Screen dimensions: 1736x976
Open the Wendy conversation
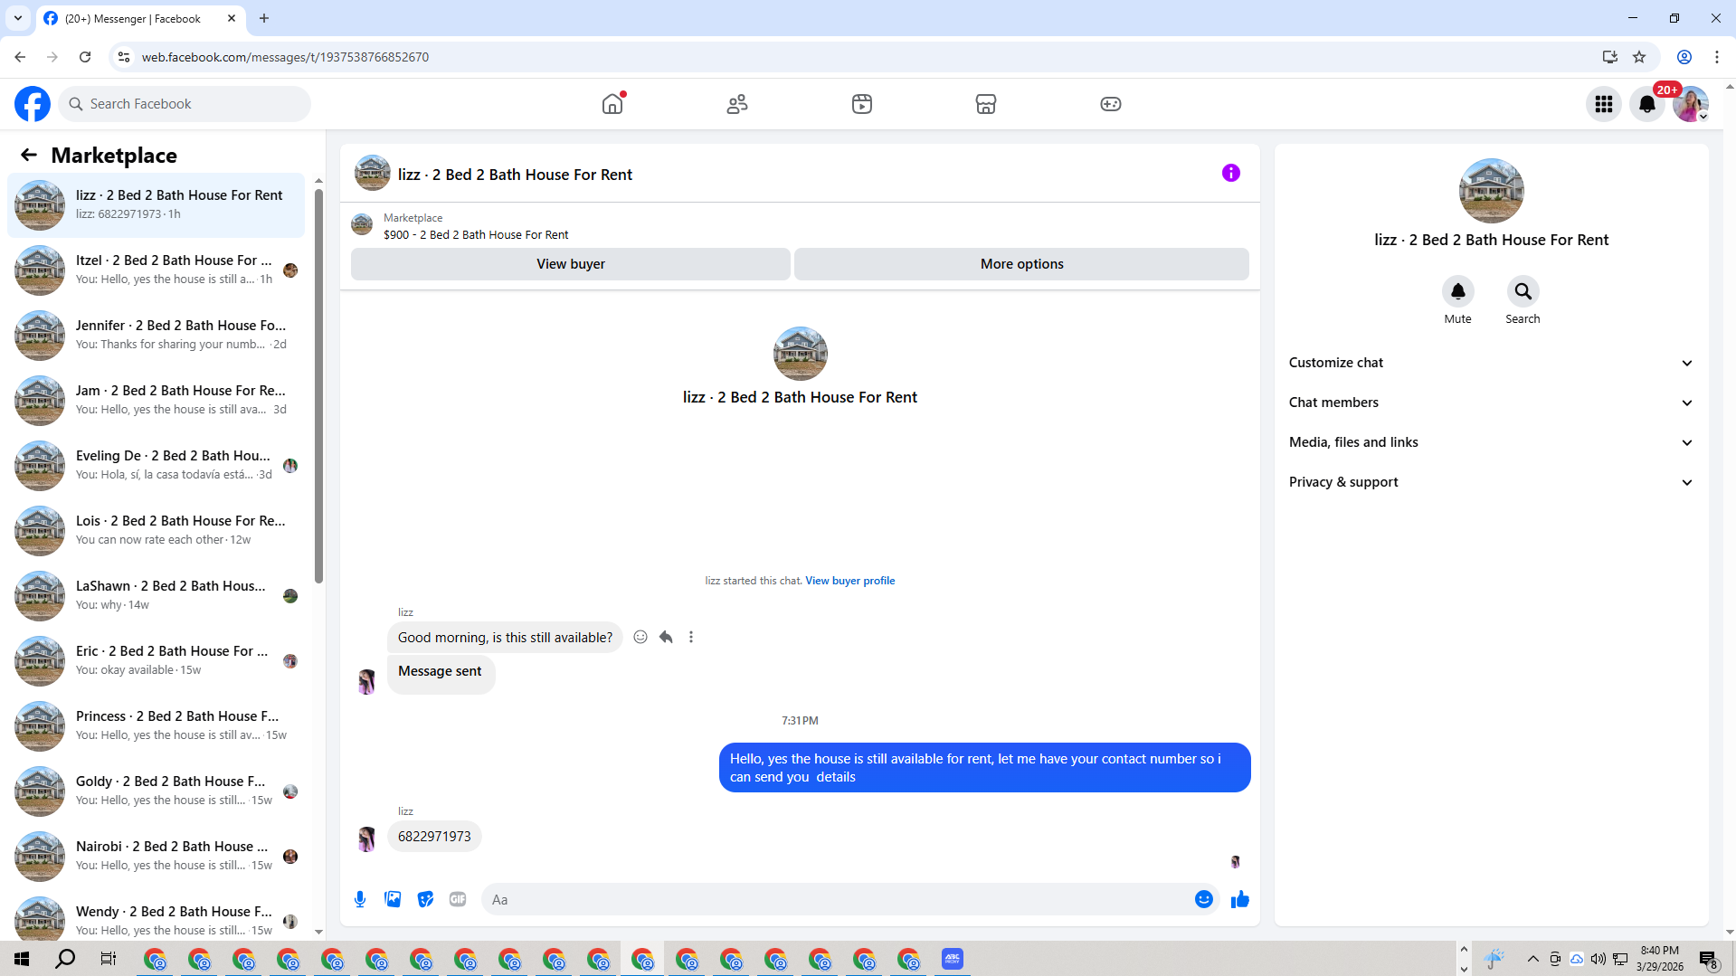157,917
